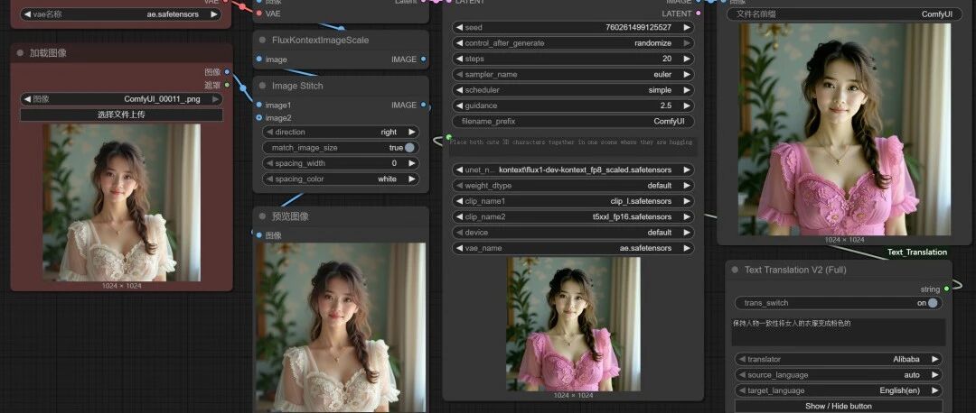Image resolution: width=976 pixels, height=413 pixels.
Task: Open the clip_name2 t5xxl_fp16 dropdown
Action: 573,216
